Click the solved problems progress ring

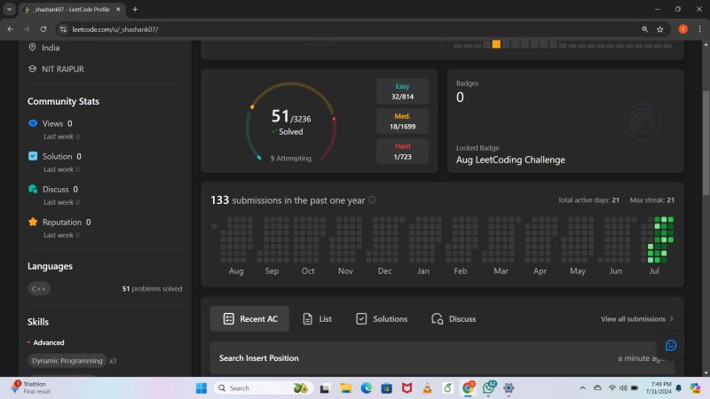pyautogui.click(x=291, y=121)
